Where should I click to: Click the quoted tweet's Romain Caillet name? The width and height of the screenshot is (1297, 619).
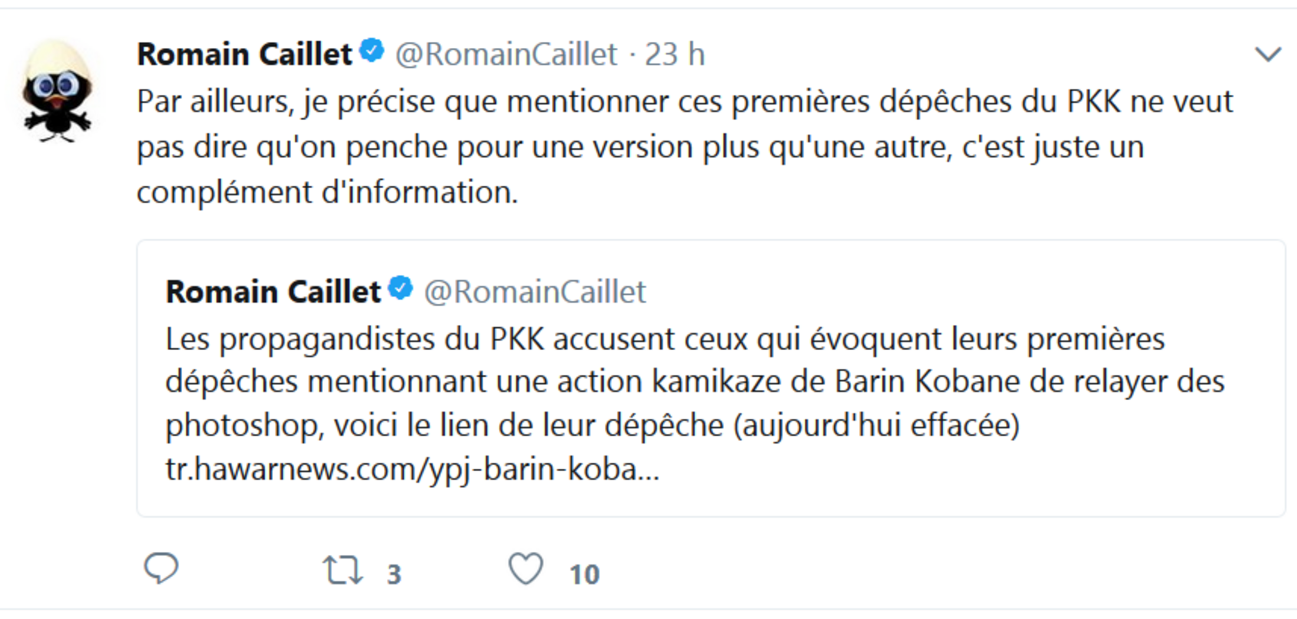click(x=273, y=292)
